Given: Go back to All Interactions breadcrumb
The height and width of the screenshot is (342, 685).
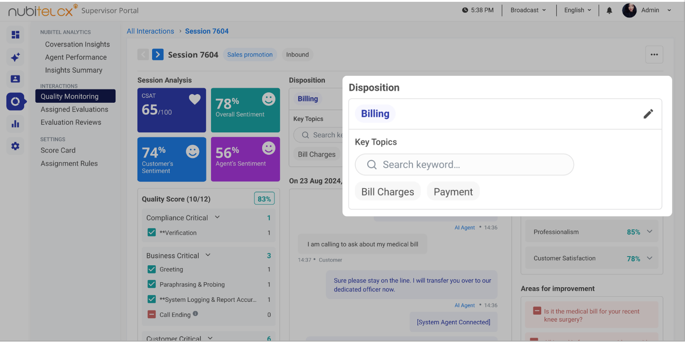Looking at the screenshot, I should coord(150,31).
